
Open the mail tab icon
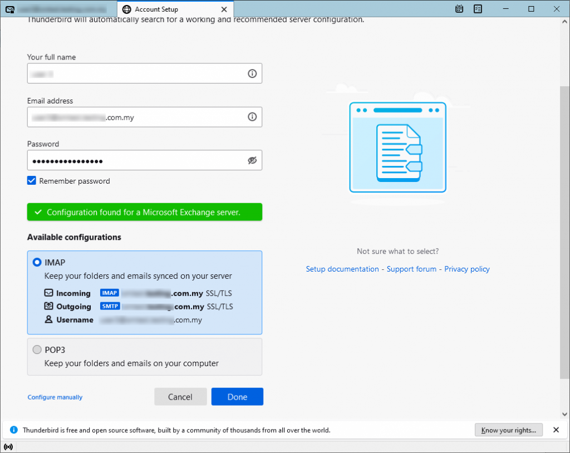point(10,9)
